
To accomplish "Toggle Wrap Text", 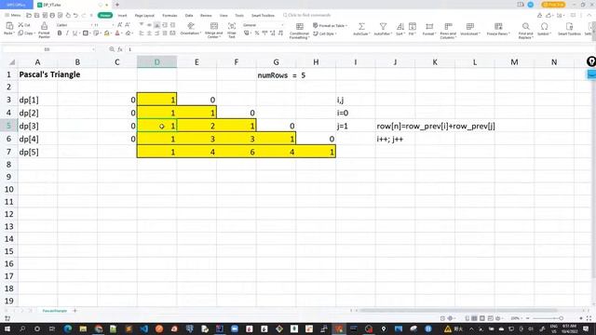I will click(232, 30).
